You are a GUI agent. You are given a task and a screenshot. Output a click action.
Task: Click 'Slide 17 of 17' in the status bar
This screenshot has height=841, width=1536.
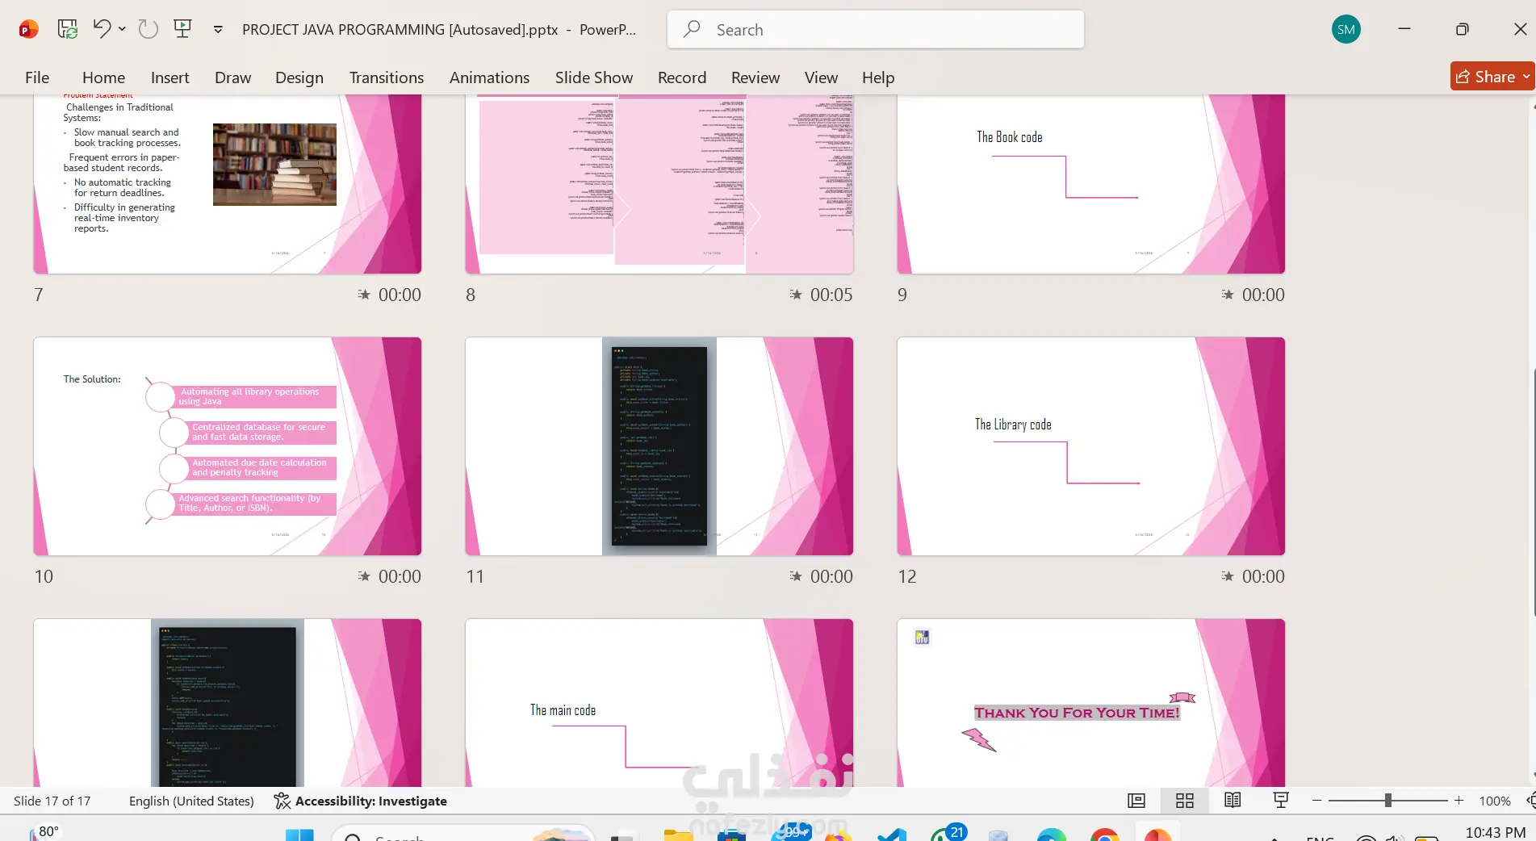[x=52, y=801]
